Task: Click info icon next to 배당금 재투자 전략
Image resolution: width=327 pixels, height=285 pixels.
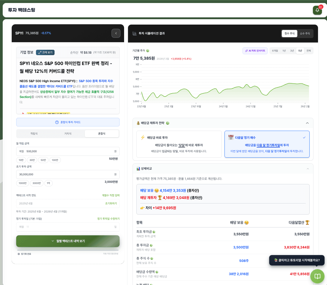Action: pyautogui.click(x=168, y=123)
